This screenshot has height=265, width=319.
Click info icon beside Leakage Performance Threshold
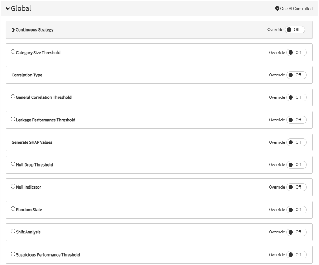click(x=13, y=119)
